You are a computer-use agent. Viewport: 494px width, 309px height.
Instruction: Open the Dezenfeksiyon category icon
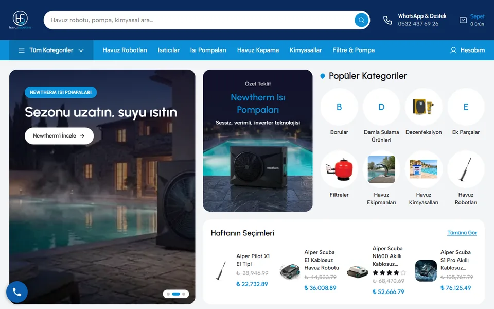[424, 107]
